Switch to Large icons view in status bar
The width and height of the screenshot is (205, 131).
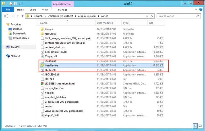(200, 126)
